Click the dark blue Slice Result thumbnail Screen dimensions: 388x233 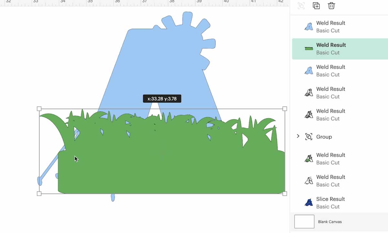[x=309, y=203]
